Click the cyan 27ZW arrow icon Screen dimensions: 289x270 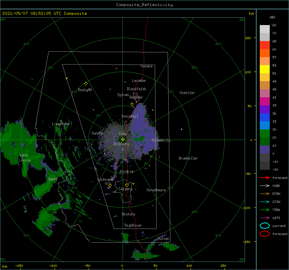(x=265, y=202)
